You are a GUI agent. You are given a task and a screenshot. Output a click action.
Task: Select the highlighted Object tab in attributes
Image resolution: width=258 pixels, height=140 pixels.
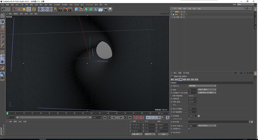point(181,79)
